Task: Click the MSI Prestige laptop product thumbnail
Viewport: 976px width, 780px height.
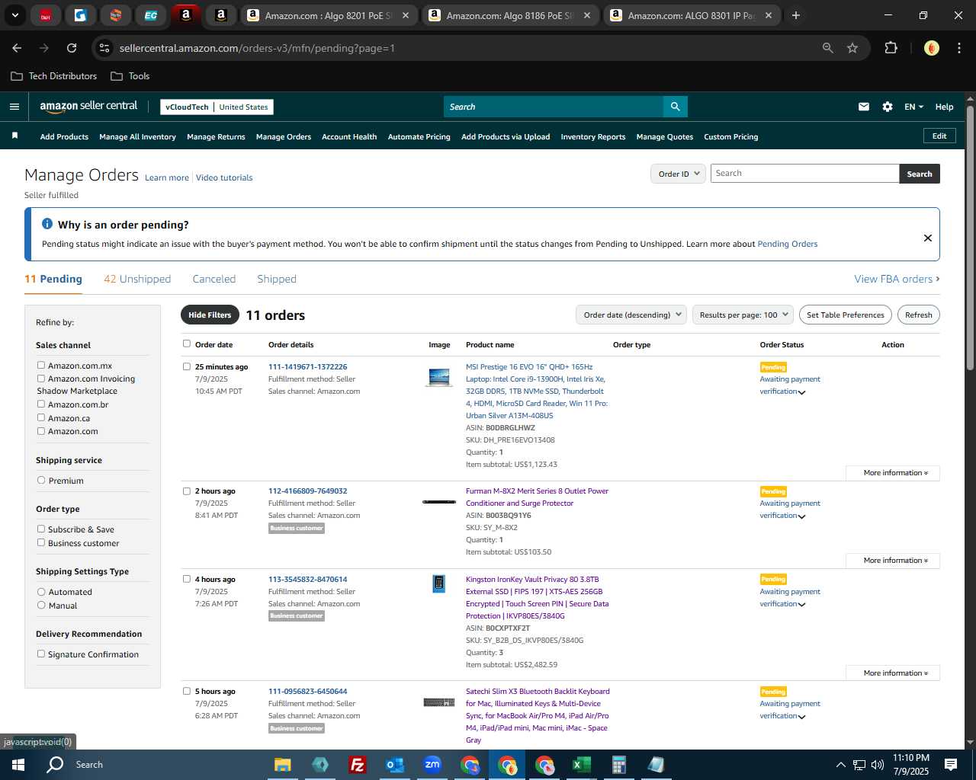Action: [438, 376]
